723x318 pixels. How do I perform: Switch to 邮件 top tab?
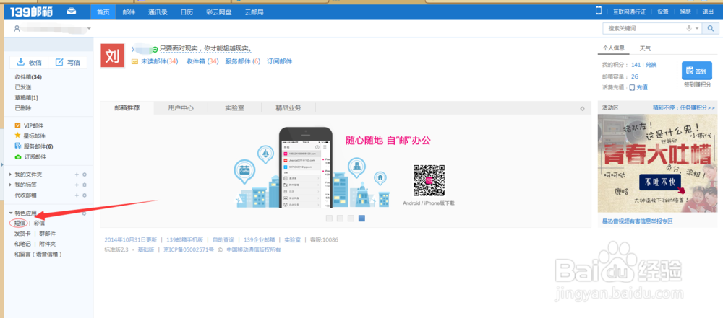pos(129,12)
